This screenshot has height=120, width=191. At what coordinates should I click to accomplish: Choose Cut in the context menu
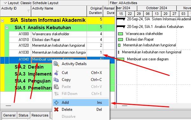81,73
